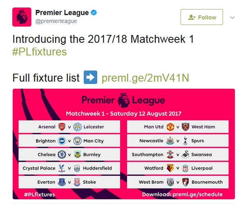
Task: Click the Everton club crest
Action: tap(62, 182)
